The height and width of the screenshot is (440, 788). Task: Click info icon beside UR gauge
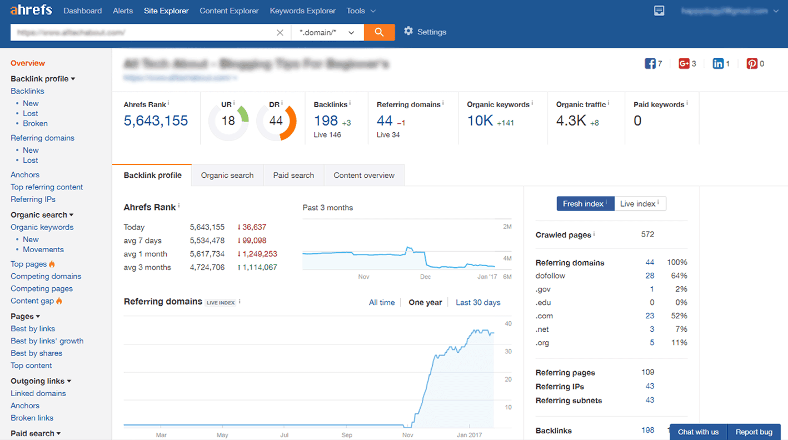(235, 103)
